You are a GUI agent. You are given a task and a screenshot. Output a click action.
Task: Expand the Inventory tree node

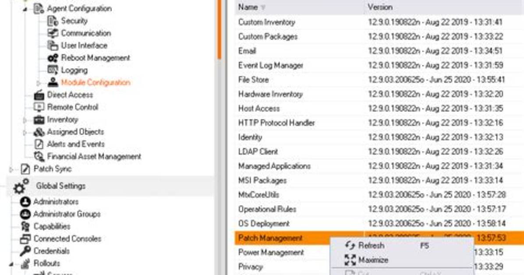coord(25,120)
